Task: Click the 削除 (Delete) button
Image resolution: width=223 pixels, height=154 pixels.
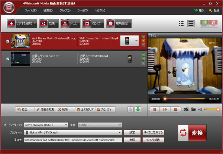Action: (x=66, y=110)
